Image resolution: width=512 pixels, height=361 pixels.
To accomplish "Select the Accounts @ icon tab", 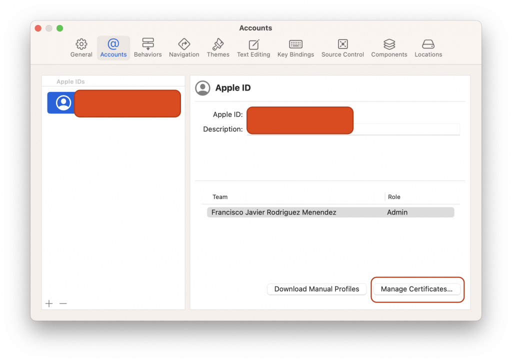I will click(x=113, y=44).
